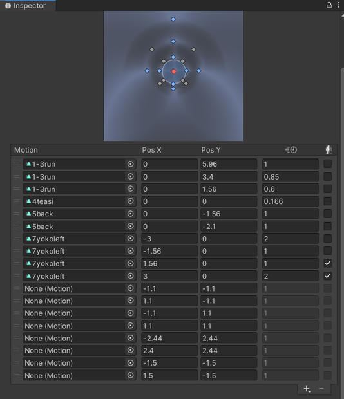Image resolution: width=344 pixels, height=399 pixels.
Task: Click the red blend position dot
Action: [174, 71]
